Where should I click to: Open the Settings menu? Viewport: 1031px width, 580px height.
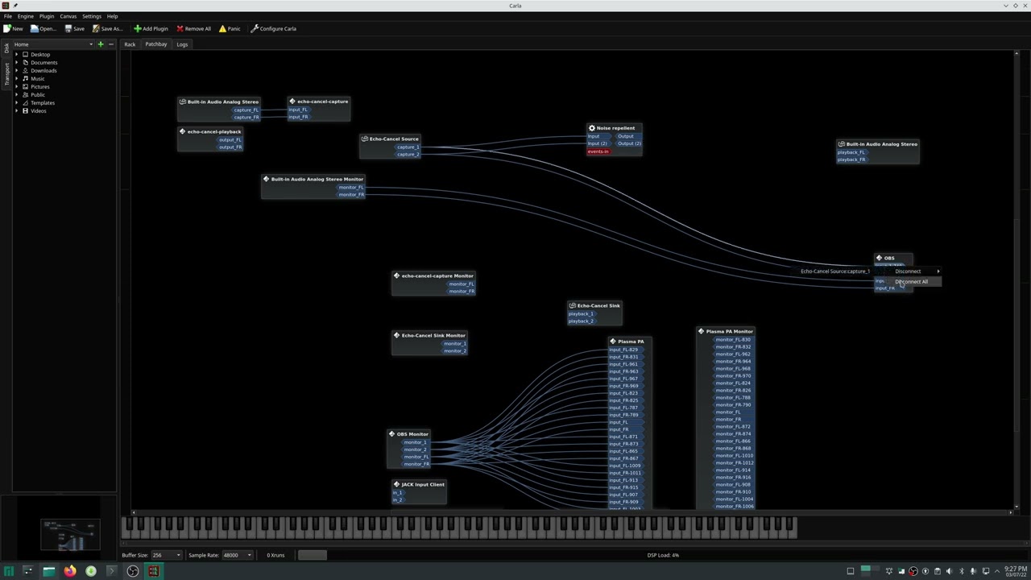click(92, 16)
